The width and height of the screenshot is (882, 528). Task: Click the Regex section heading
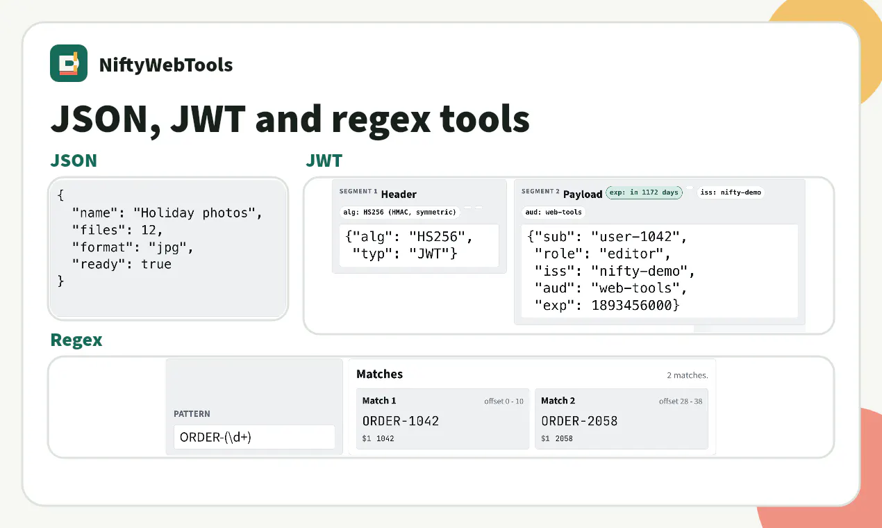click(76, 340)
